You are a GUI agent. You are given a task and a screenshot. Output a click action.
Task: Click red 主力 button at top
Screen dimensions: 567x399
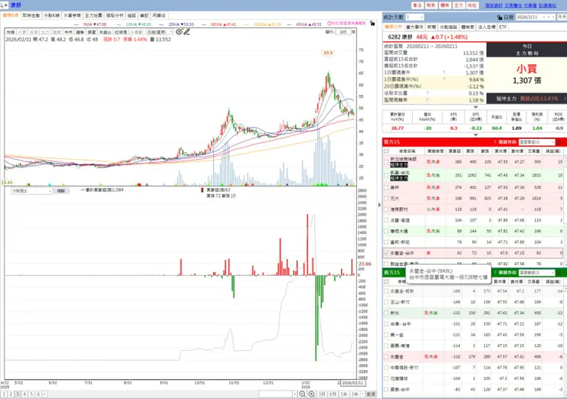click(x=458, y=5)
